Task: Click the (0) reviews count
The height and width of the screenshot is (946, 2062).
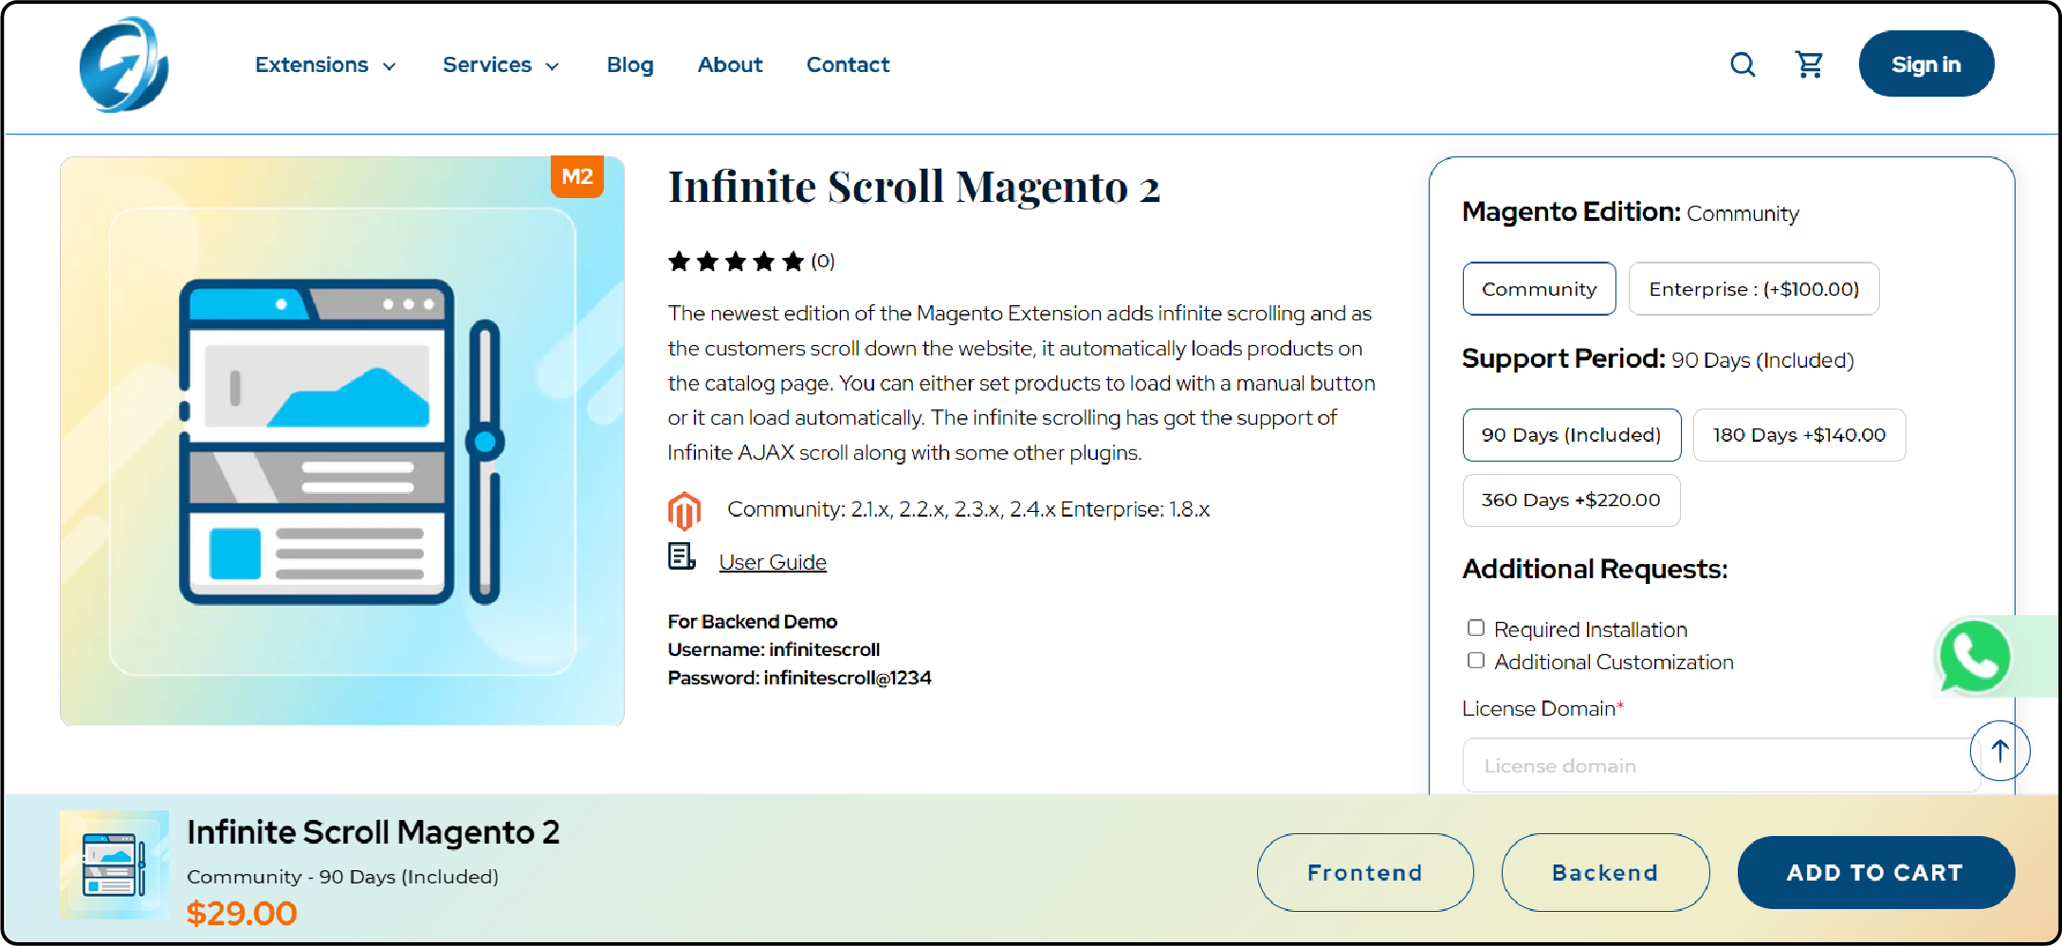Action: 823,262
